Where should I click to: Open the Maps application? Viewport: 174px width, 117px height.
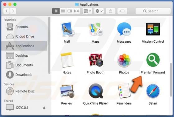[x=96, y=30]
